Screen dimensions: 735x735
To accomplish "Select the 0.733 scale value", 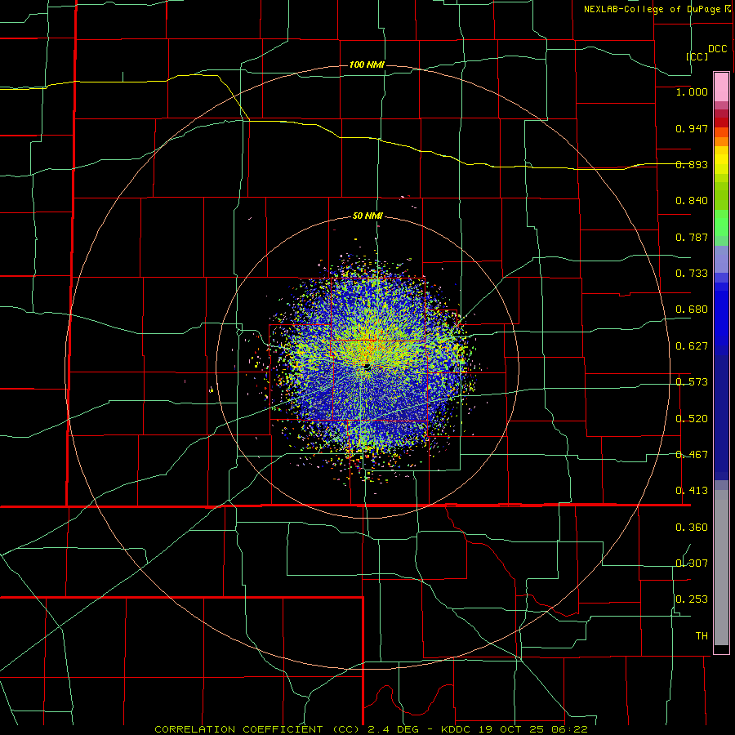I will (692, 274).
